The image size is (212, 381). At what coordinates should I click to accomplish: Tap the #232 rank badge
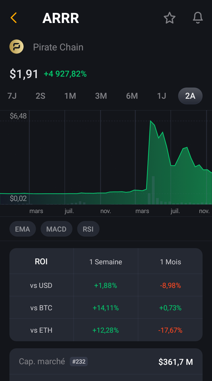coord(79,362)
